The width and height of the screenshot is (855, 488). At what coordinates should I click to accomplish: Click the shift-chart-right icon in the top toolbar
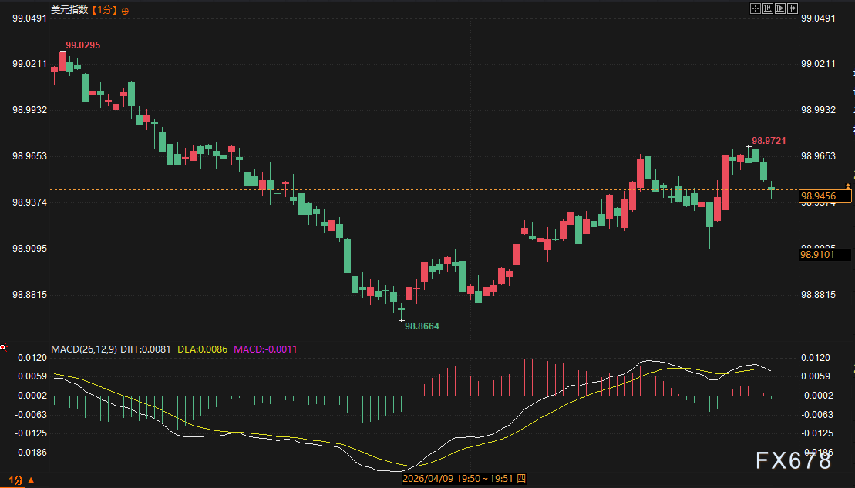click(x=792, y=8)
